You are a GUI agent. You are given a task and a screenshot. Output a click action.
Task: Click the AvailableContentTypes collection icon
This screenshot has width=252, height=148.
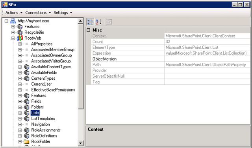coord(27,67)
